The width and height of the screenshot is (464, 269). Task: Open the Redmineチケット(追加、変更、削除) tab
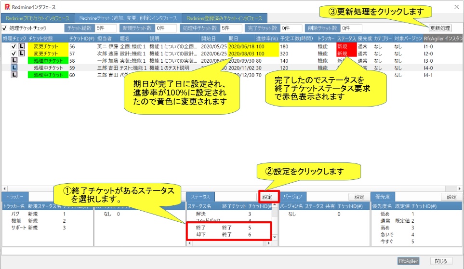(128, 18)
